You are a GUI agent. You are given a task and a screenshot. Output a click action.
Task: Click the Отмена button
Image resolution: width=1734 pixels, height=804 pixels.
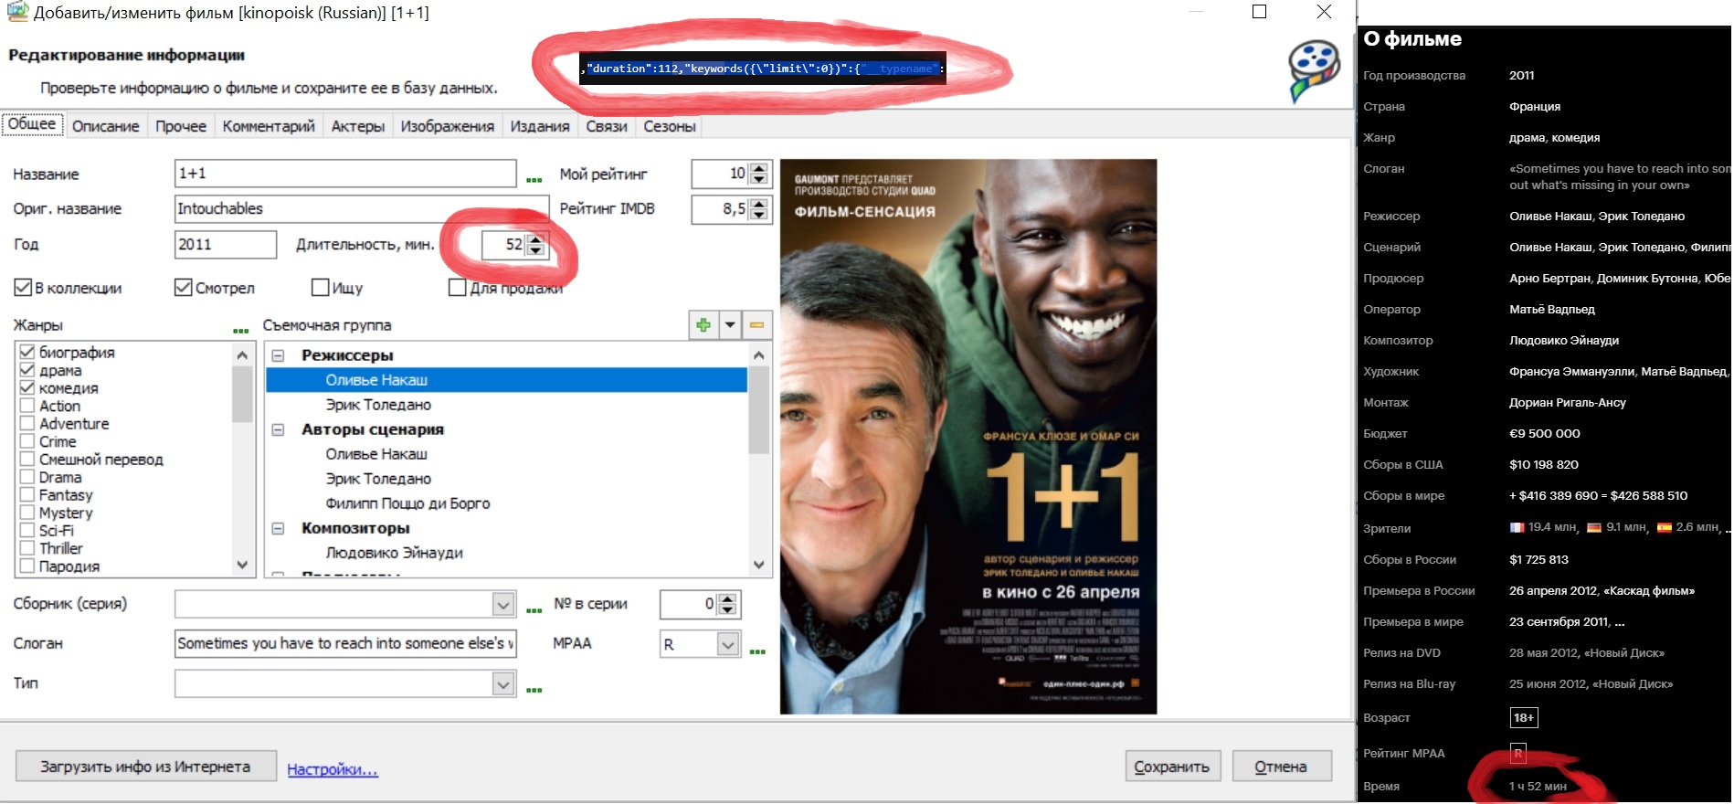click(x=1281, y=767)
